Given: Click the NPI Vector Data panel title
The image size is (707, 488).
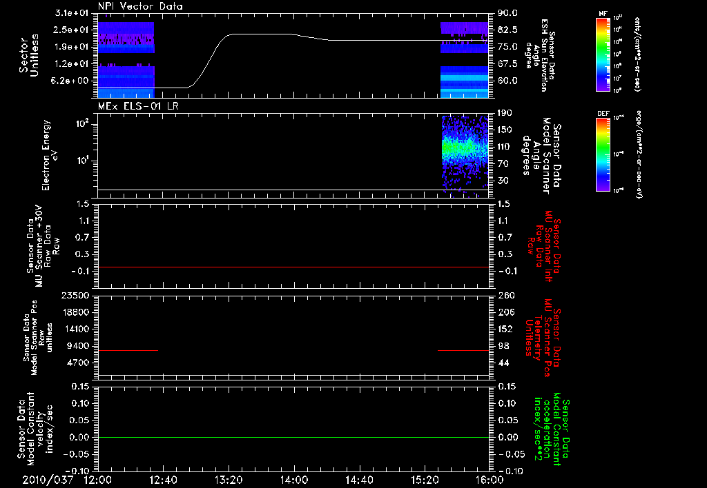Looking at the screenshot, I should tap(140, 6).
